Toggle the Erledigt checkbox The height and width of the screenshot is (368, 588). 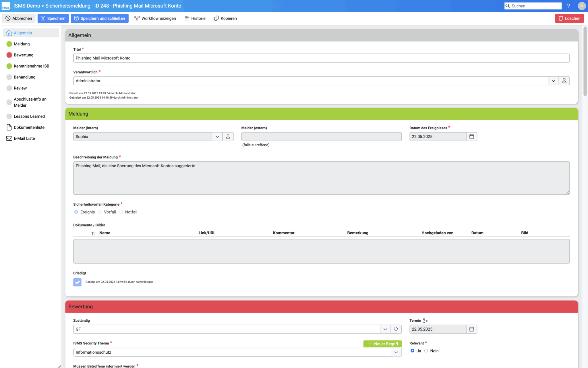(77, 282)
